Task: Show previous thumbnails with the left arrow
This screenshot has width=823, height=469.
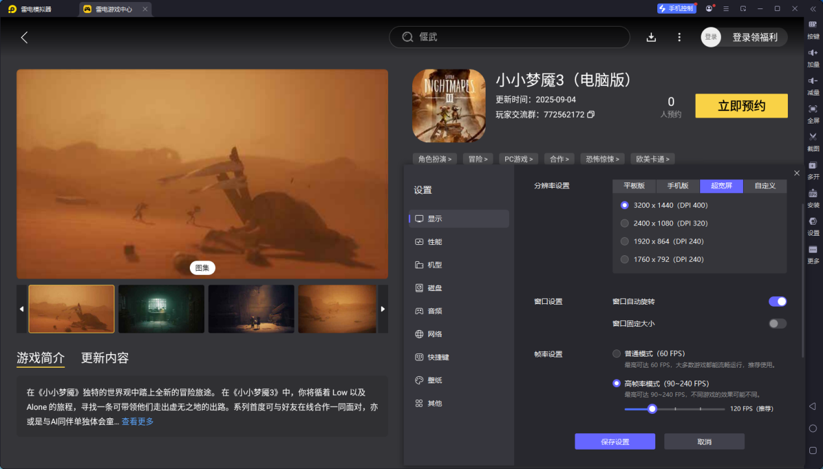Action: pos(22,309)
